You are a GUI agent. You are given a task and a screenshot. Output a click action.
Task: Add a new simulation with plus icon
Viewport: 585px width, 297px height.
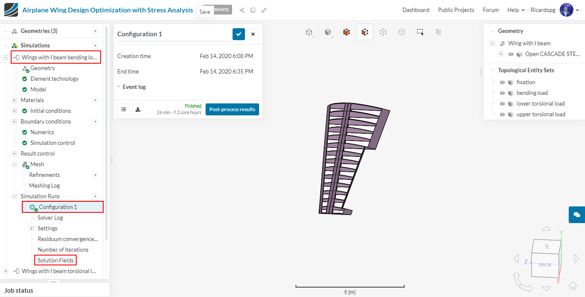[x=95, y=45]
